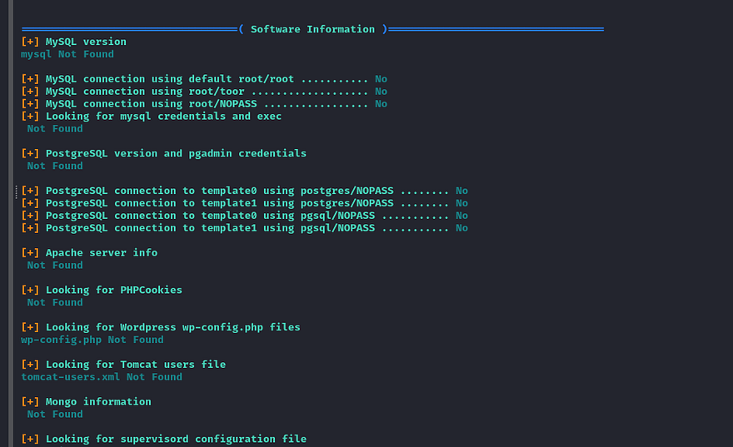Viewport: 733px width, 447px height.
Task: Click the "mysql Not Found" result
Action: tap(67, 54)
